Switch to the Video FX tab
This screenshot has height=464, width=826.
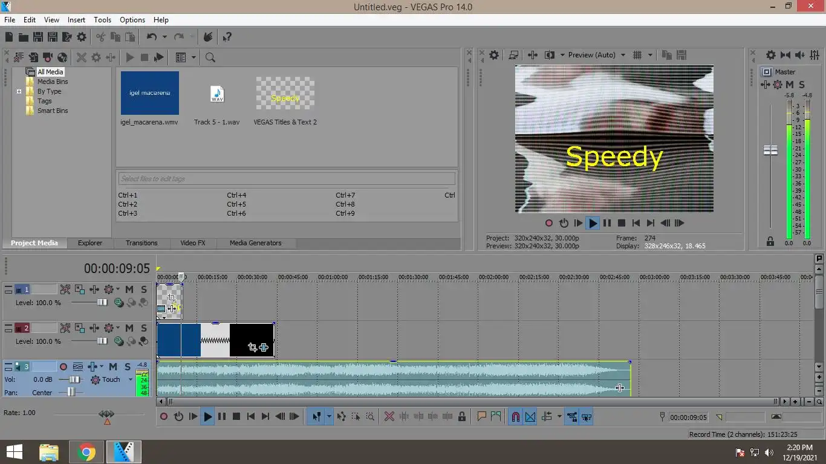193,243
